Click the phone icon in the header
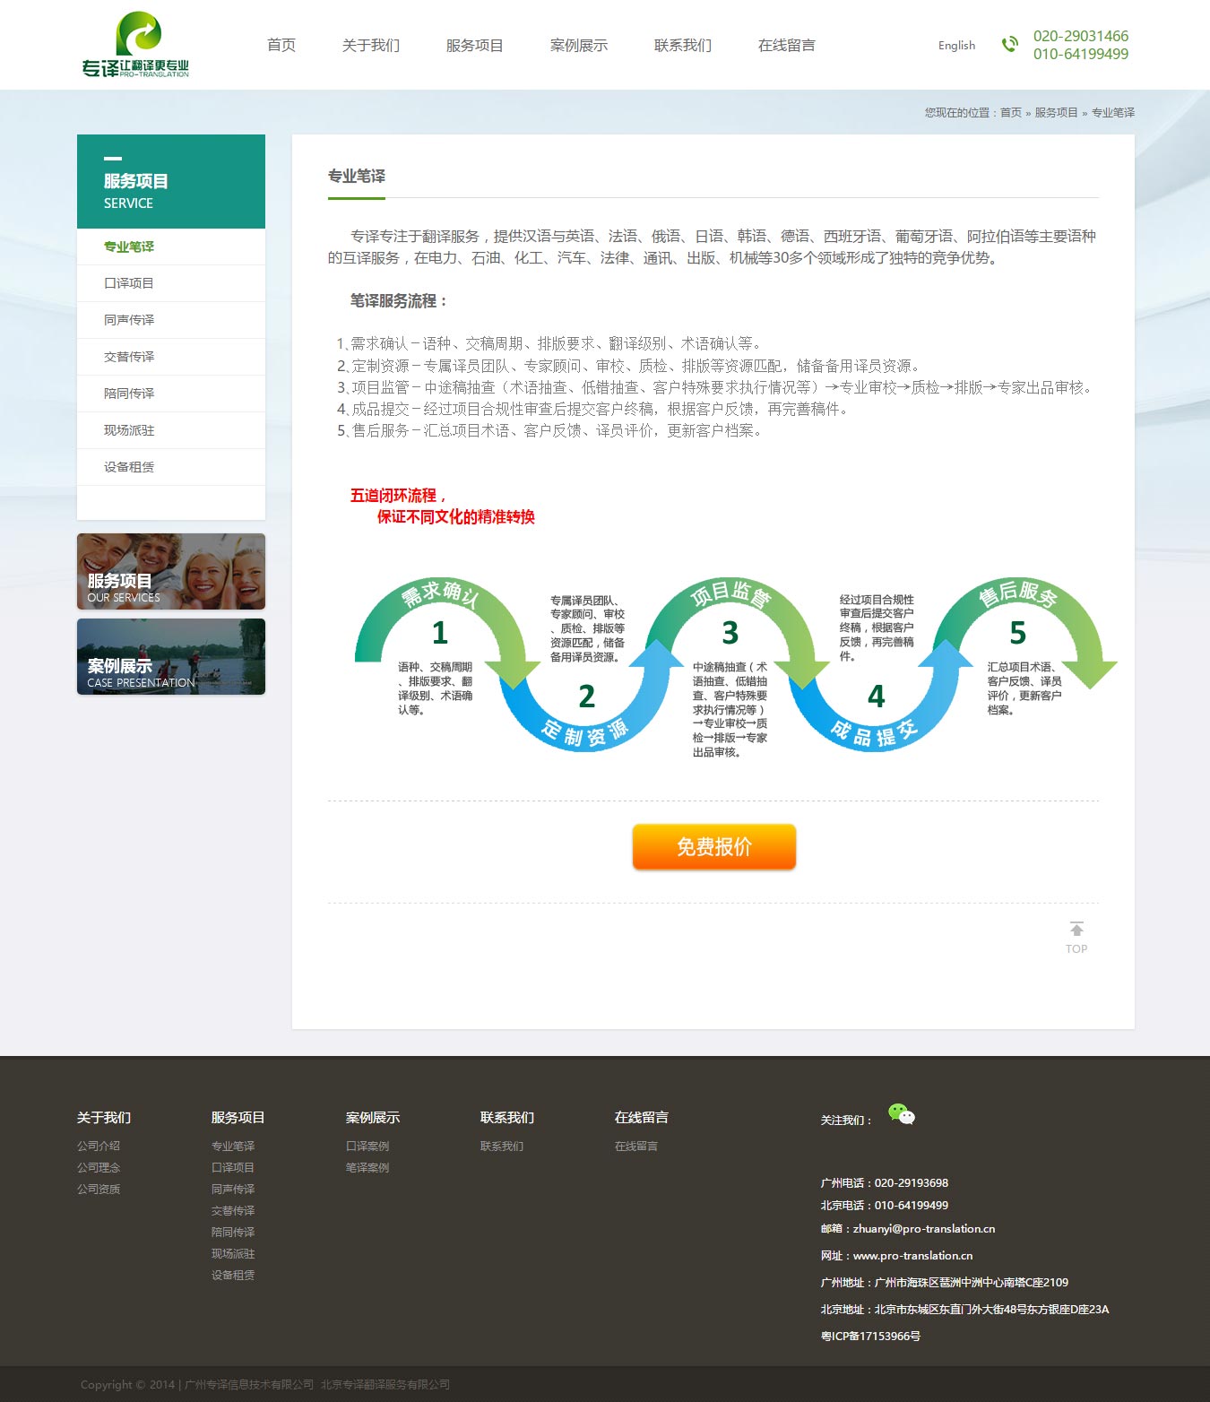 [1010, 43]
